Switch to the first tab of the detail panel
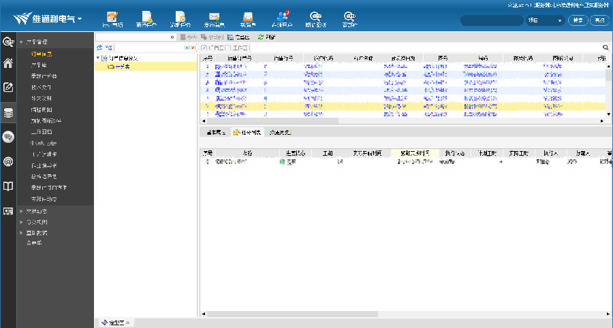 (x=215, y=132)
